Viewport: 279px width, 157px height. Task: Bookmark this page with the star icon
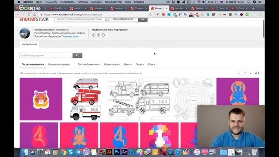tap(150, 14)
